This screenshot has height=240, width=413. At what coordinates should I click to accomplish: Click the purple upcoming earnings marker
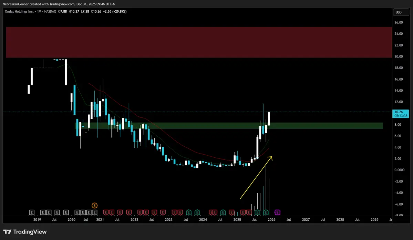pos(277,212)
